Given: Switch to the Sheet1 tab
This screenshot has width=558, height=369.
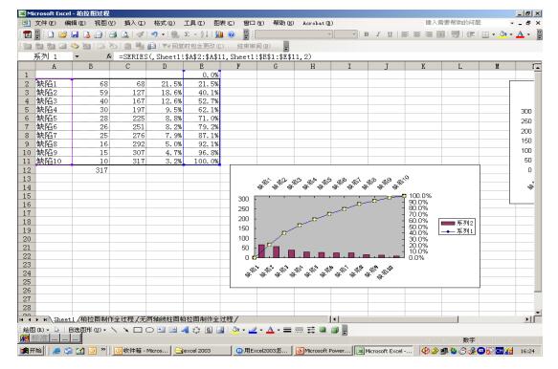Looking at the screenshot, I should click(x=64, y=319).
